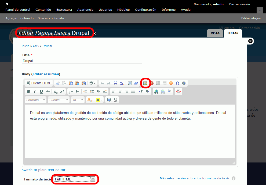Click the Title input field
The width and height of the screenshot is (266, 185).
pos(82,61)
